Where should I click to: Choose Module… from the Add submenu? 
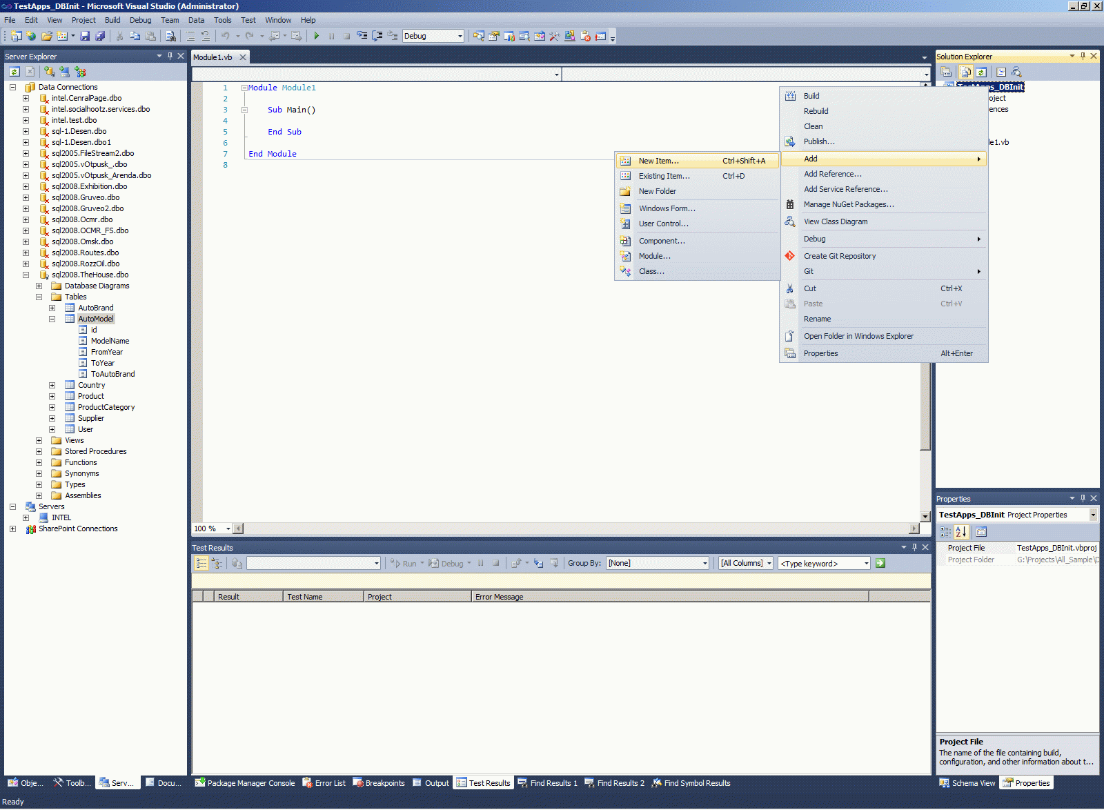(x=698, y=256)
